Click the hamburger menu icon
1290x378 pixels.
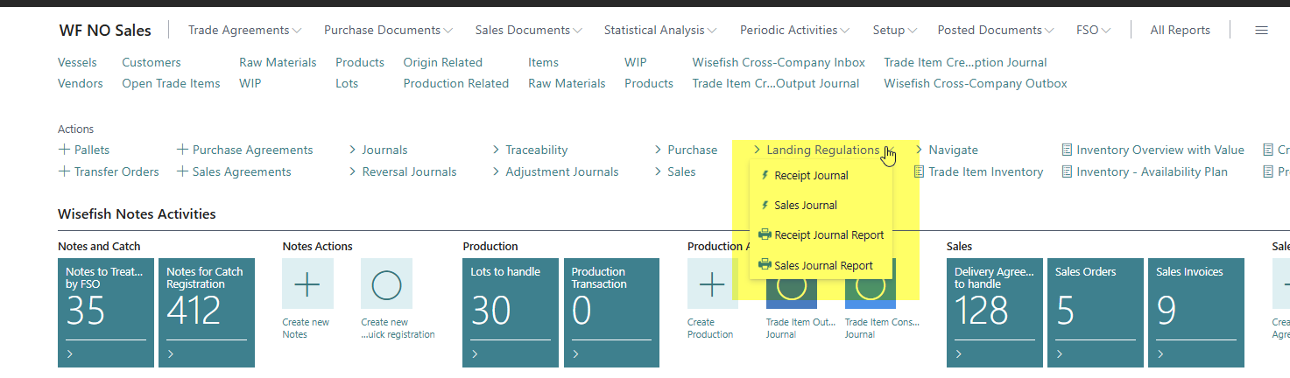point(1261,30)
